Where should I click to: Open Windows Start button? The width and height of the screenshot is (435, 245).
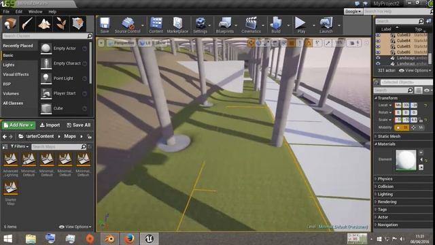(x=7, y=239)
